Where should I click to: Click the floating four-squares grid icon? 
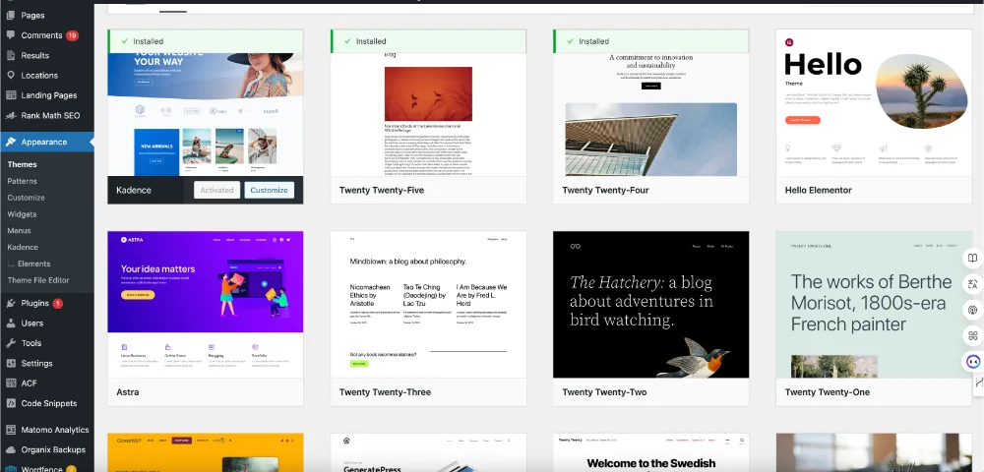click(x=973, y=336)
